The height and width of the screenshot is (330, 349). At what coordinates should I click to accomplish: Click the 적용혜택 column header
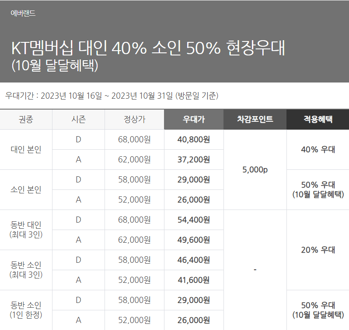(x=318, y=119)
